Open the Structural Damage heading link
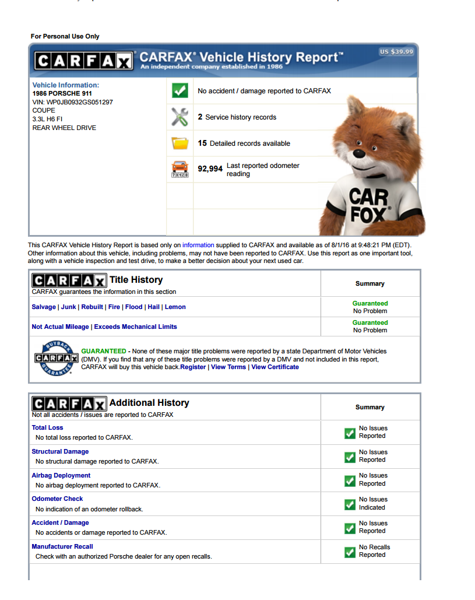 [60, 451]
